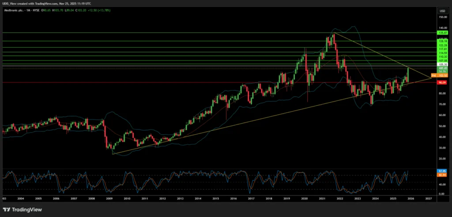Select the 122.28 price level label
The height and width of the screenshot is (217, 452).
point(442,45)
